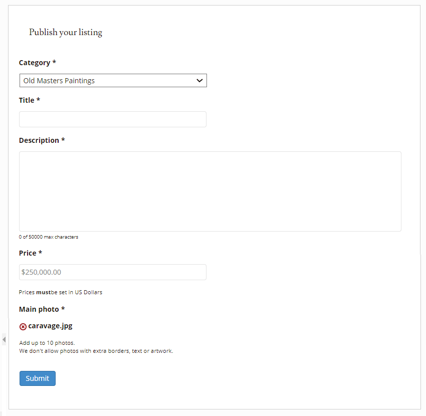Remove the caravage.jpg photo with red X icon

click(x=23, y=327)
